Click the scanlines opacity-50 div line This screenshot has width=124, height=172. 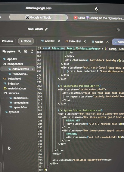point(82,160)
